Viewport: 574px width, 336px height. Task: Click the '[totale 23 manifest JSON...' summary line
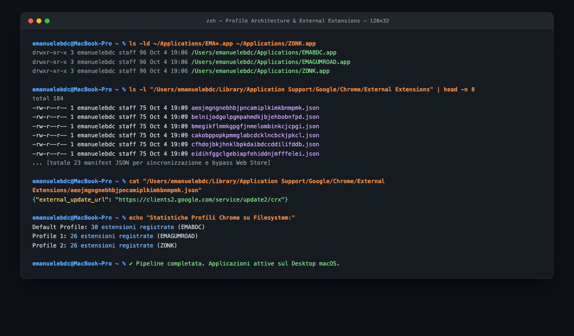pos(158,163)
